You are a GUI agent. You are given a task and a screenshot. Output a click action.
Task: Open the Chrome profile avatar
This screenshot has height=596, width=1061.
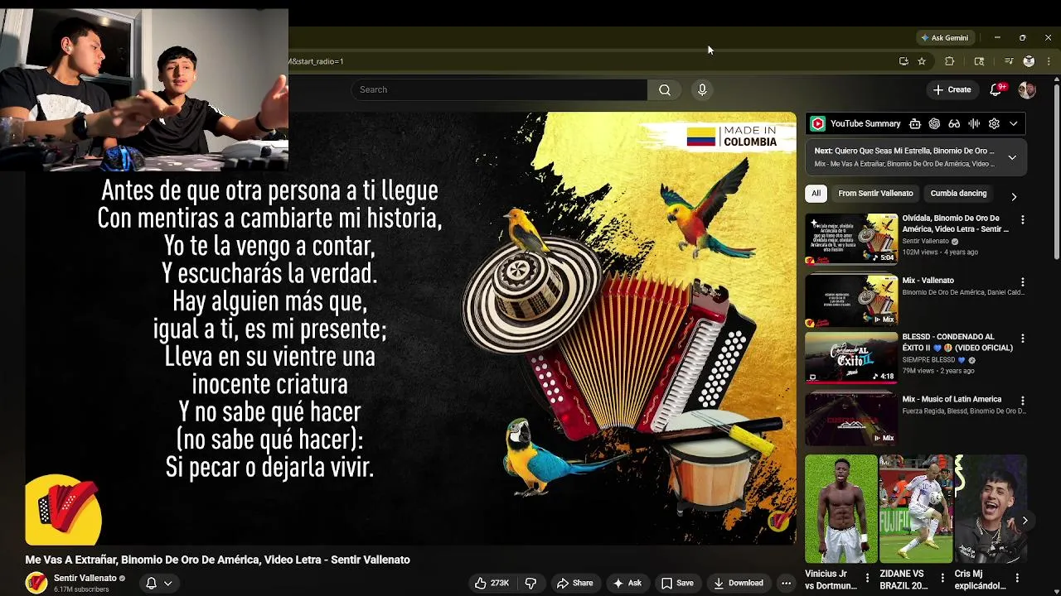point(1029,61)
